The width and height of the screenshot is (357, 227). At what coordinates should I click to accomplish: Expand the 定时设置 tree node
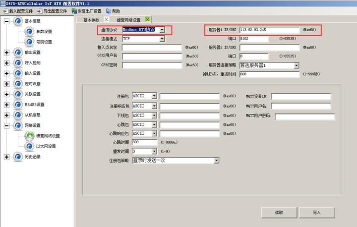[6, 84]
